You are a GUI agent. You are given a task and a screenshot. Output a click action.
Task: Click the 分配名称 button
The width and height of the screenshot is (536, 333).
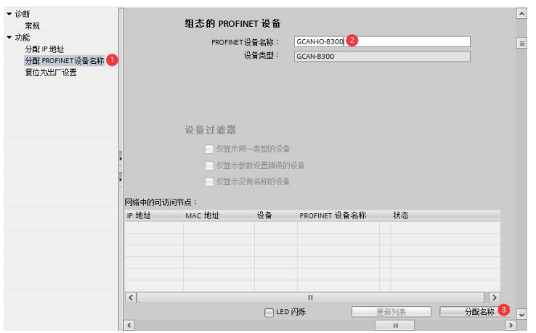[x=474, y=312]
